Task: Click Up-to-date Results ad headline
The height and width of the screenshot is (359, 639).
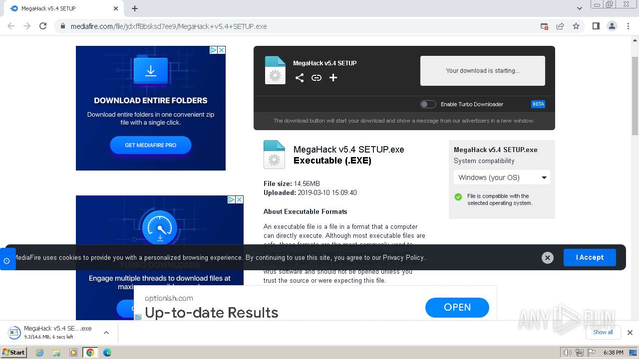Action: click(x=212, y=313)
